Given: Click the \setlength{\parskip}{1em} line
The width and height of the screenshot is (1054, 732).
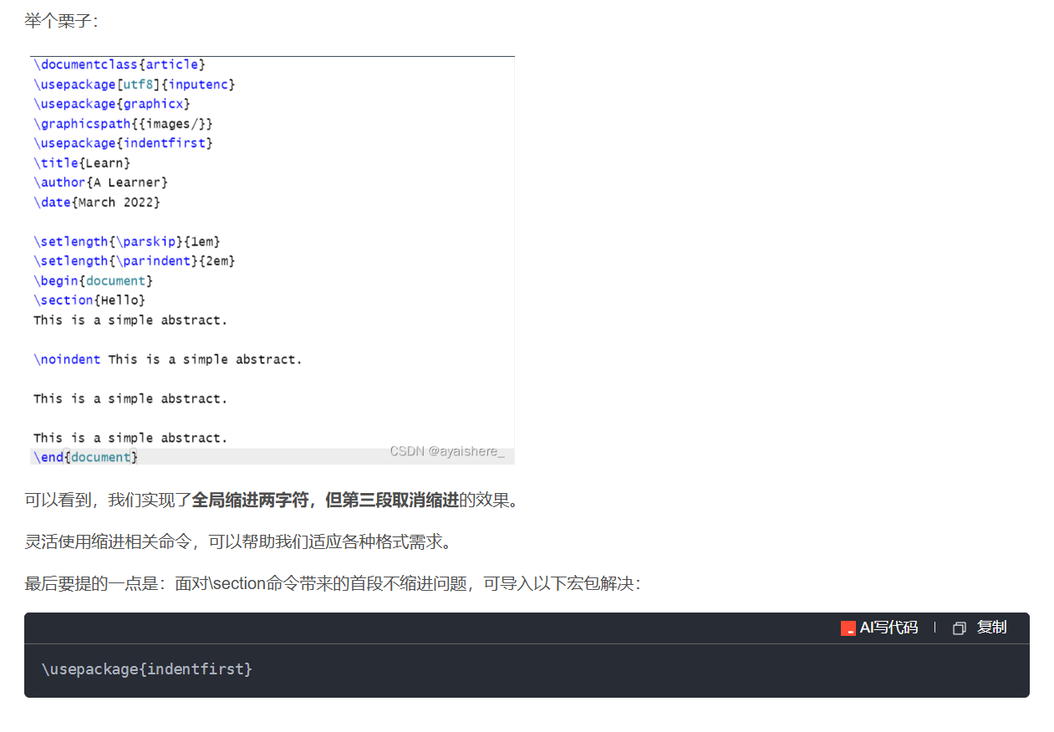Looking at the screenshot, I should pos(127,241).
